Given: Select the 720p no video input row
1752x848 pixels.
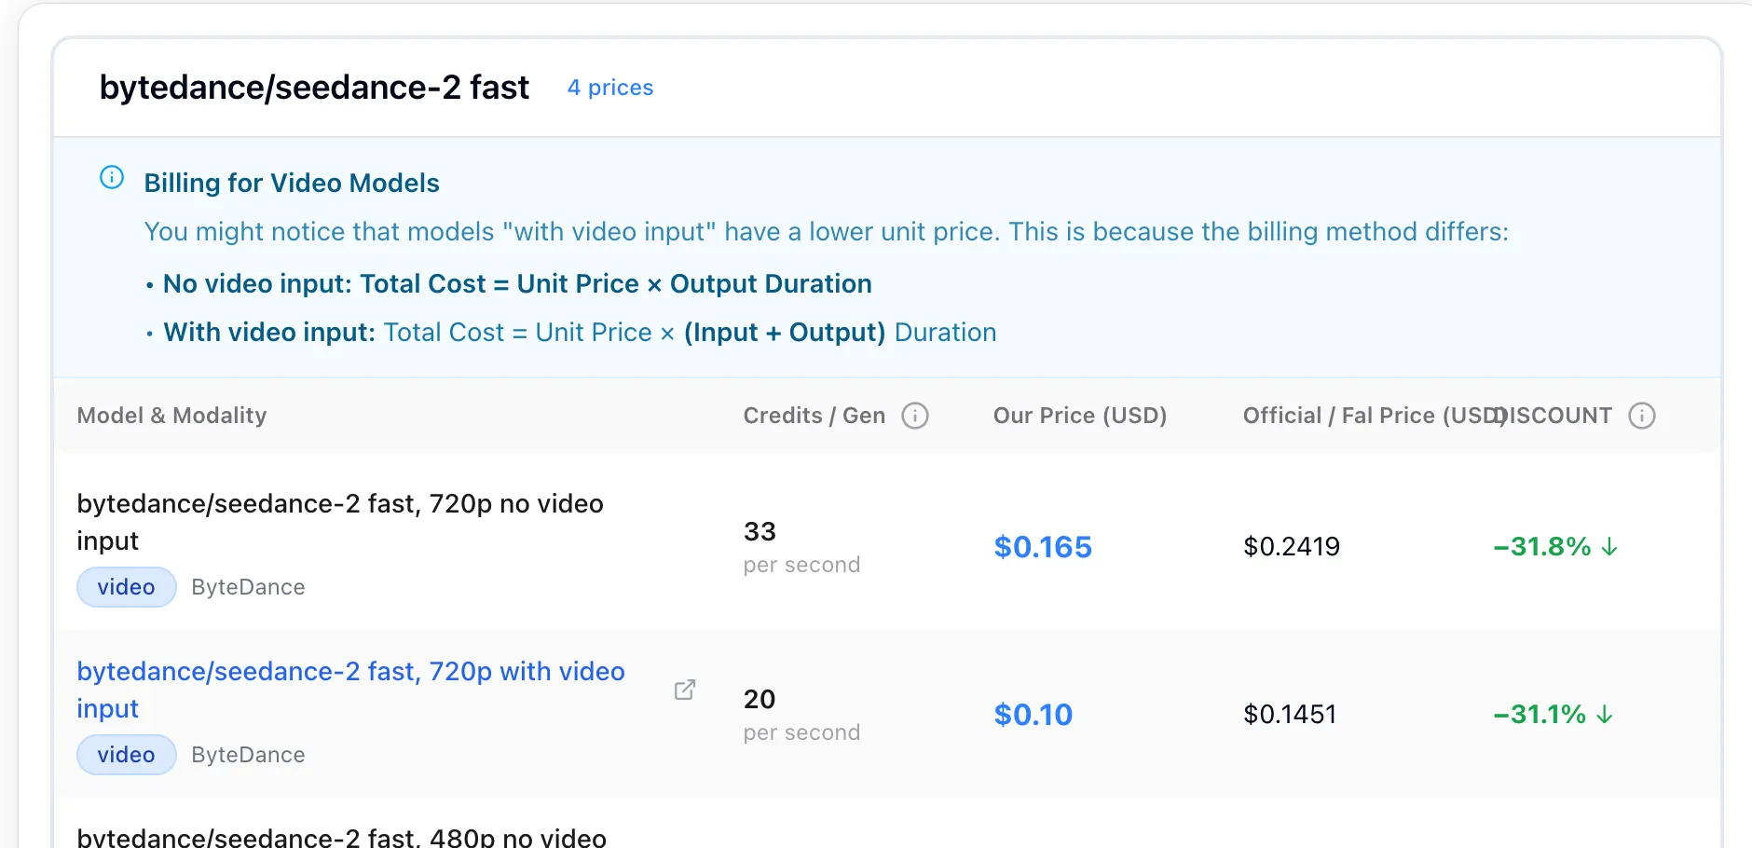Looking at the screenshot, I should [887, 546].
